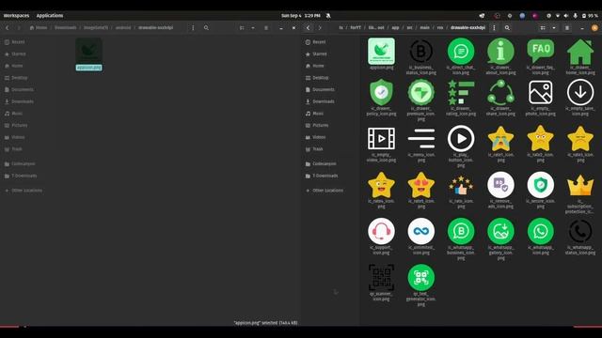The width and height of the screenshot is (602, 338).
Task: Open hamburger menu in right file window
Action: [567, 28]
